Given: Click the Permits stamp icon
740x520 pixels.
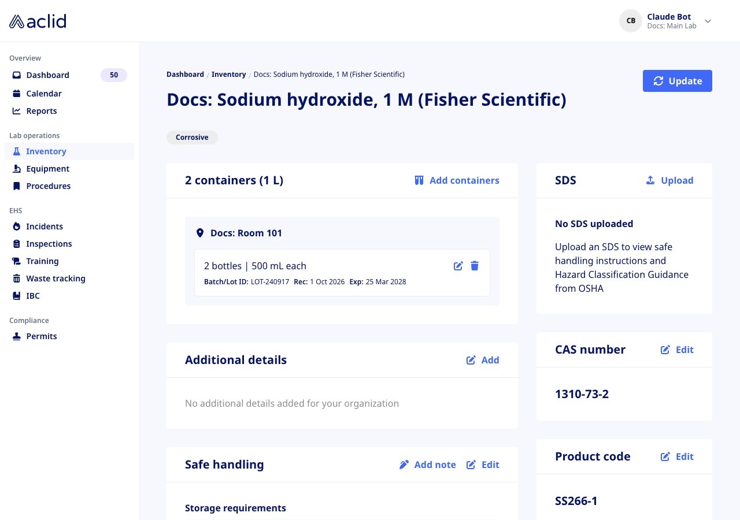Looking at the screenshot, I should pos(17,336).
